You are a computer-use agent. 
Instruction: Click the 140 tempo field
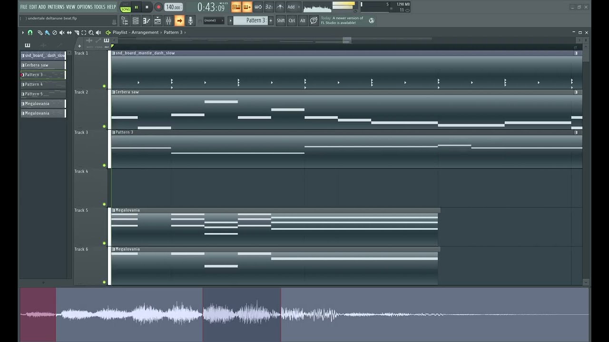[x=174, y=7]
